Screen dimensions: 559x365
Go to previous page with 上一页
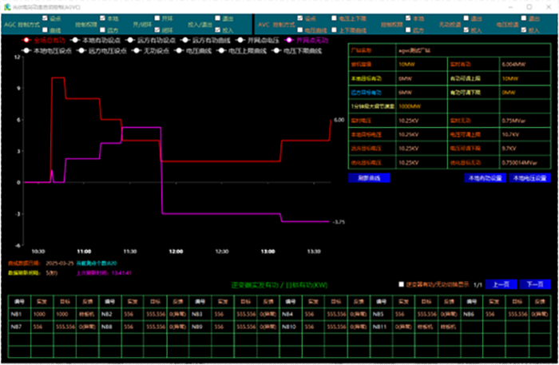pos(500,284)
